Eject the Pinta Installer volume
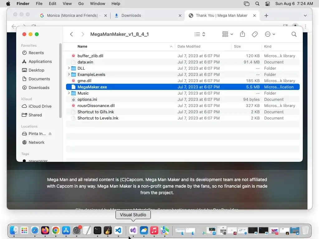The image size is (319, 239). 50,134
